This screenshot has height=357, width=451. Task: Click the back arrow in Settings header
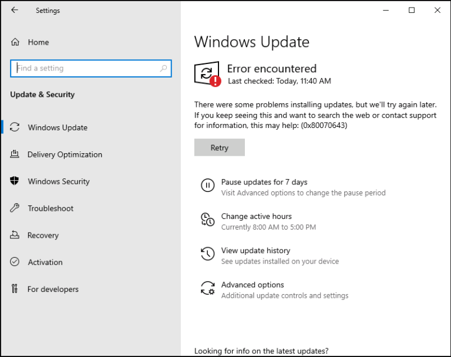coord(15,11)
